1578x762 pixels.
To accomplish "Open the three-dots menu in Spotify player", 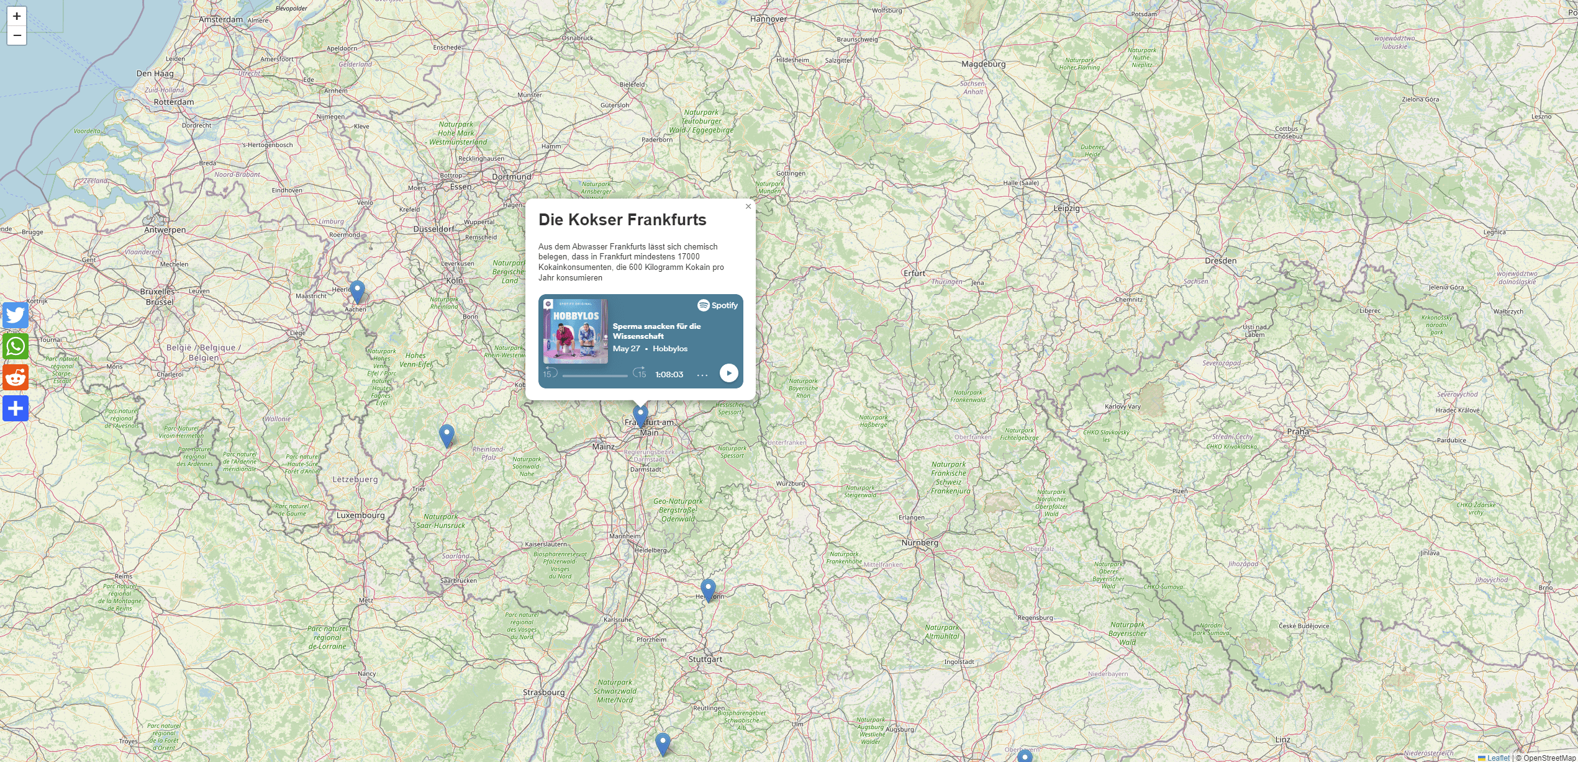I will point(702,375).
